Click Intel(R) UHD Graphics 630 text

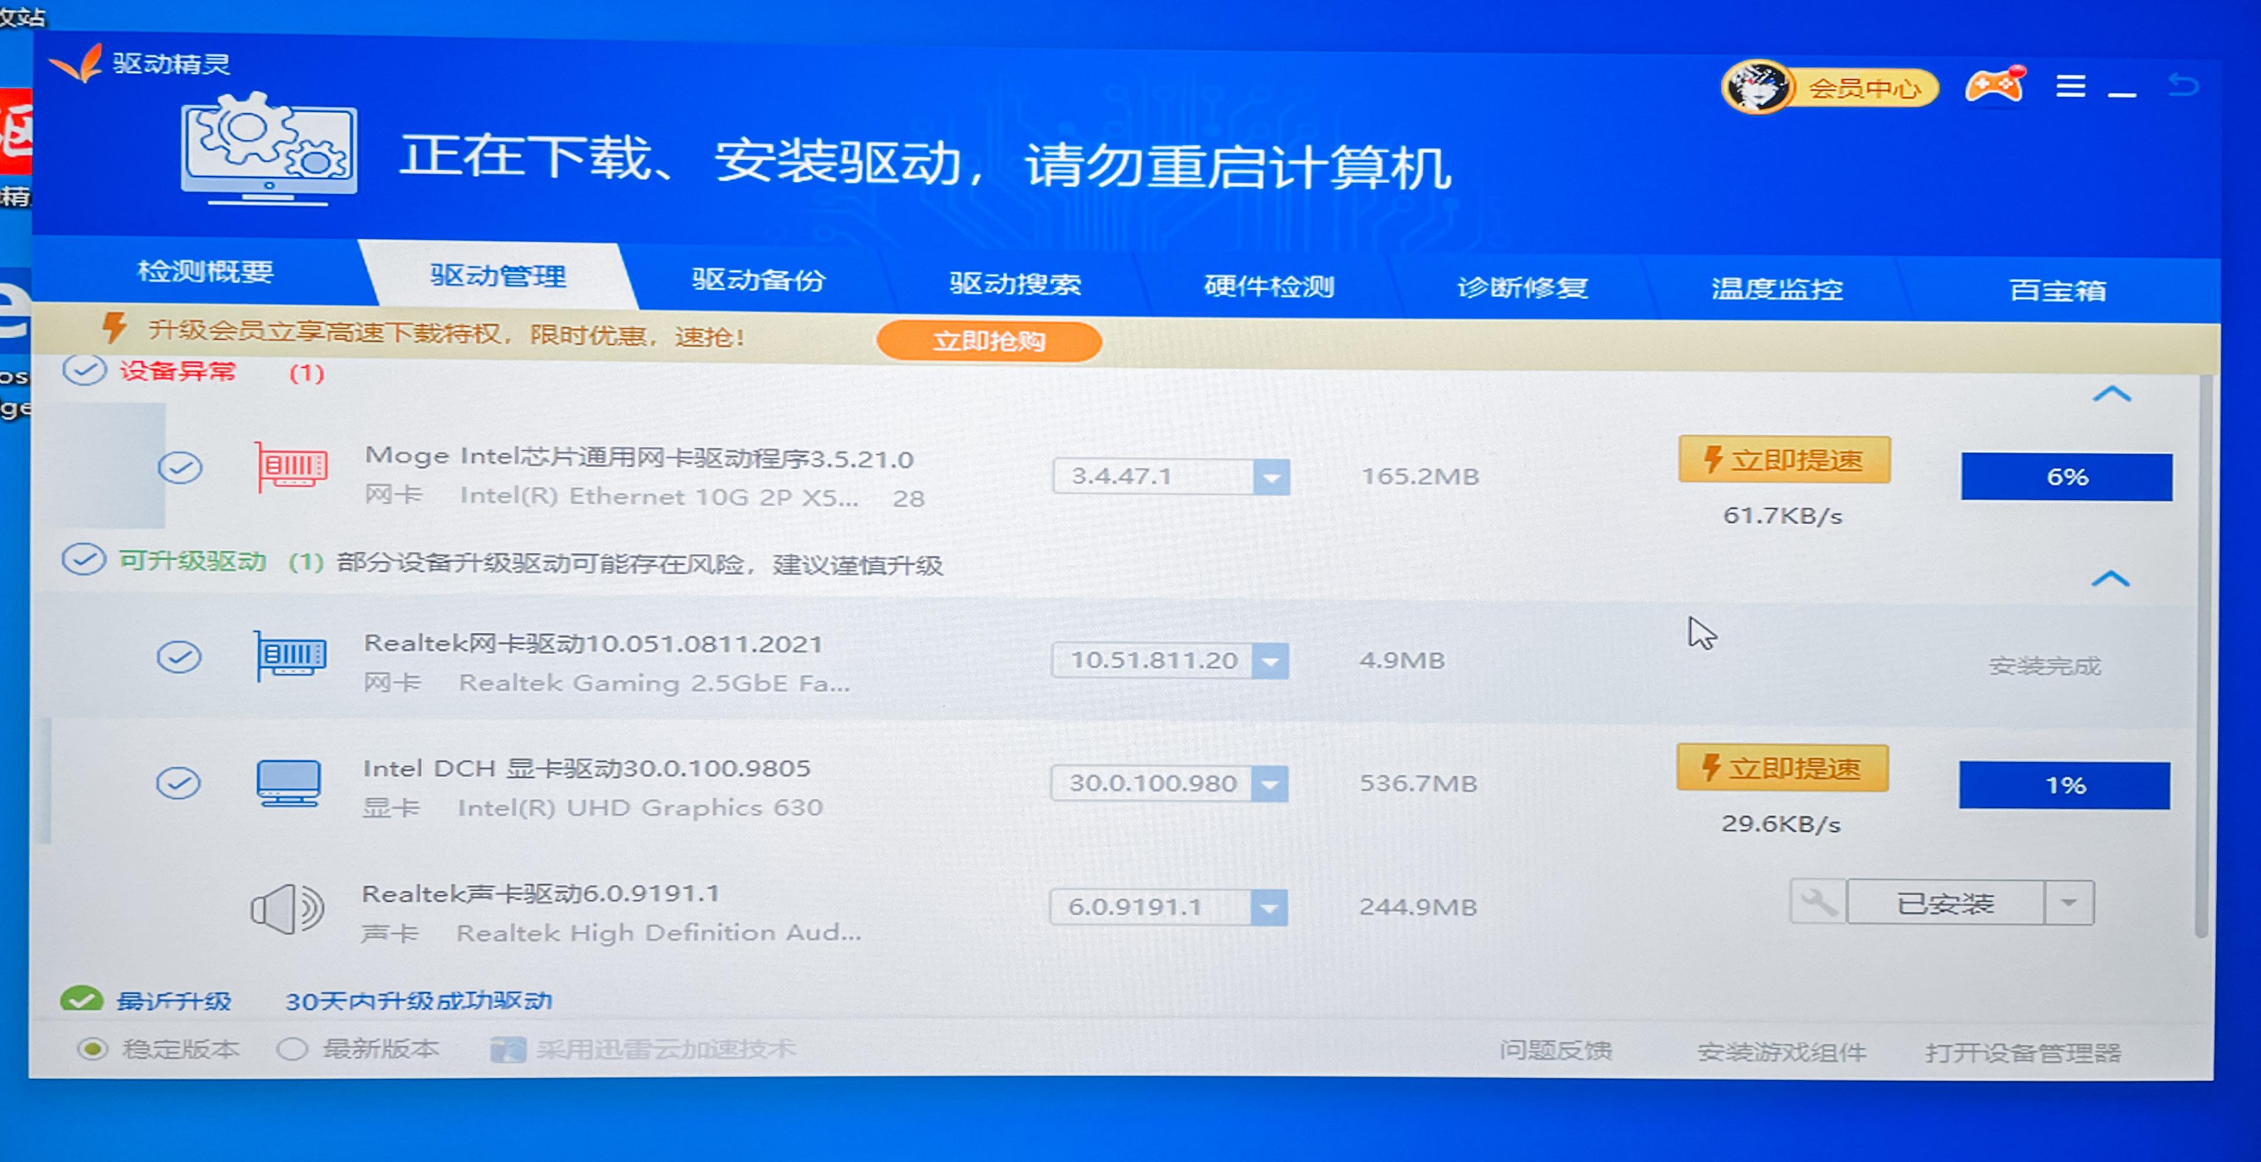640,808
